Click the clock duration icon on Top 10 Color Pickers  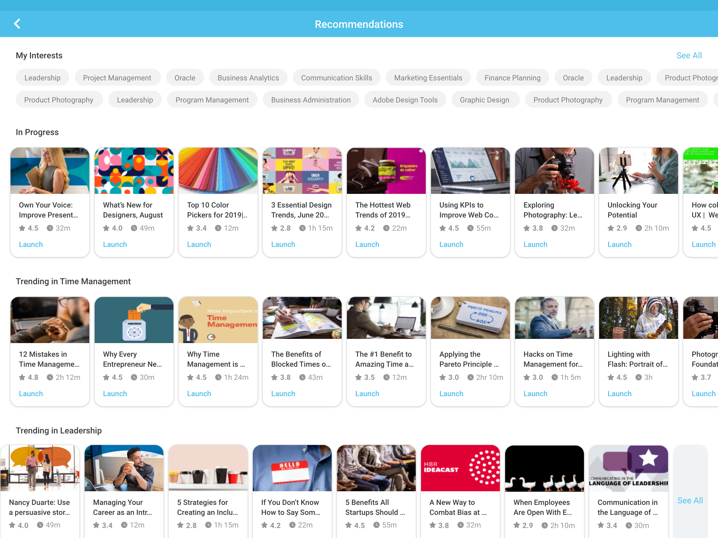[x=218, y=228]
